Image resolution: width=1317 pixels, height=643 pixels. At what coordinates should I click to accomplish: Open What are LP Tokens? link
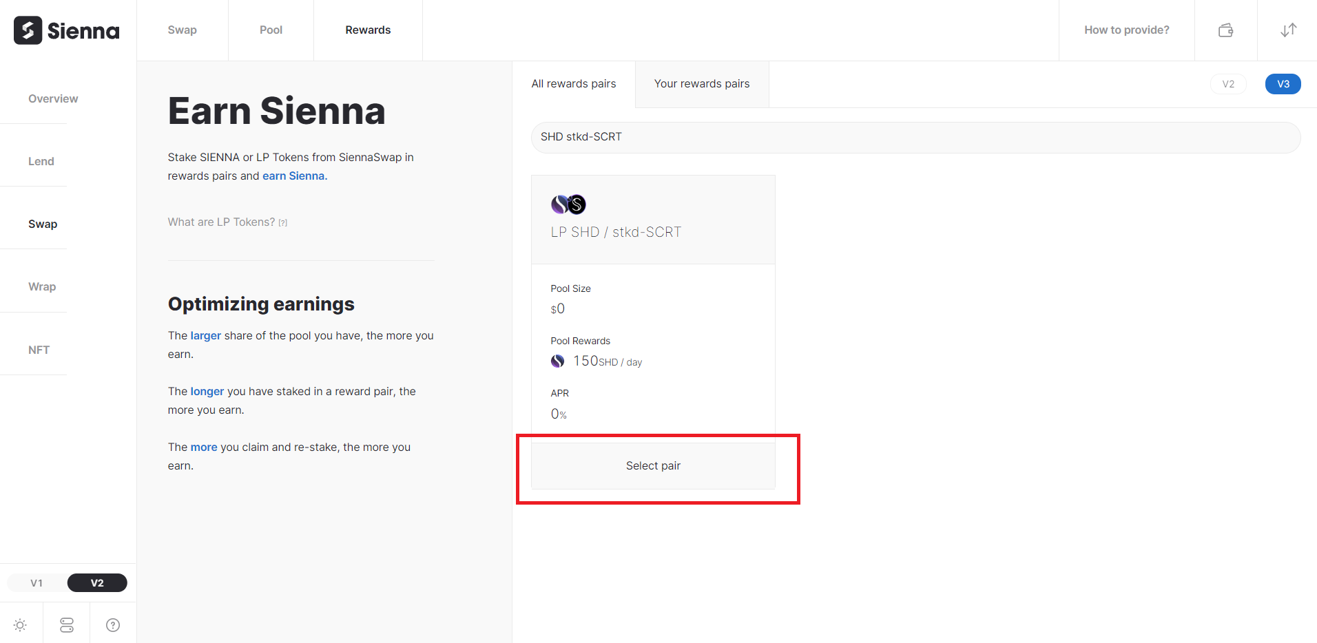click(221, 222)
